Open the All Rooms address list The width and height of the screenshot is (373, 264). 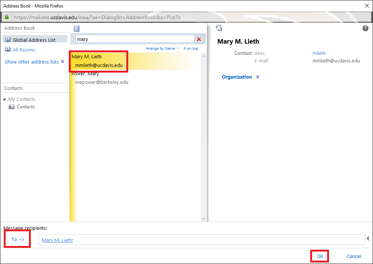tap(24, 50)
